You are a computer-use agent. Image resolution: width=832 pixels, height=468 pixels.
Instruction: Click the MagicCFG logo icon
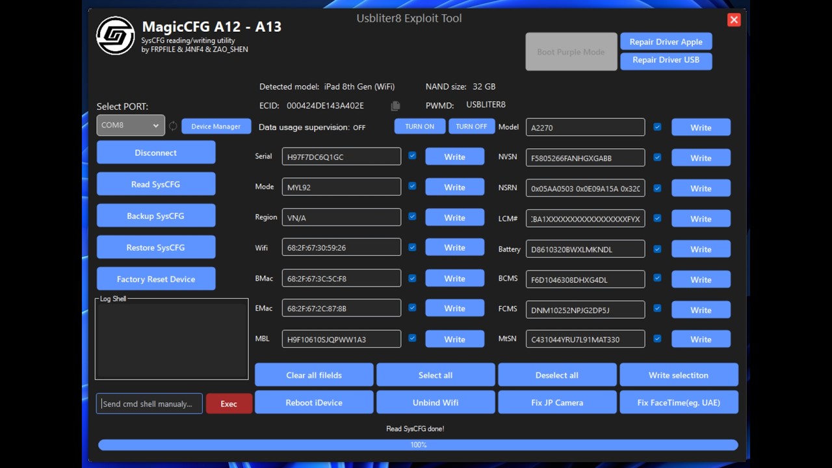tap(115, 36)
